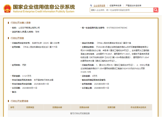162x117 pixels.
Task: Click the 公示截止期 value 2028年09月11日
Action: (101, 88)
